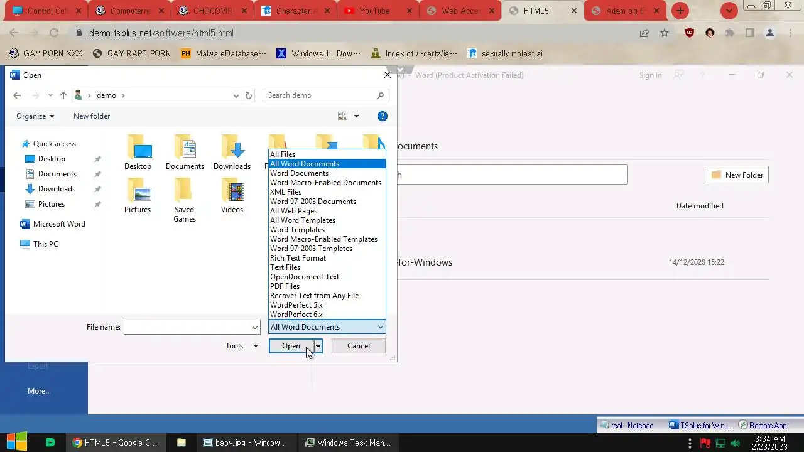Click Sign in in Word window
The height and width of the screenshot is (452, 804).
[650, 75]
